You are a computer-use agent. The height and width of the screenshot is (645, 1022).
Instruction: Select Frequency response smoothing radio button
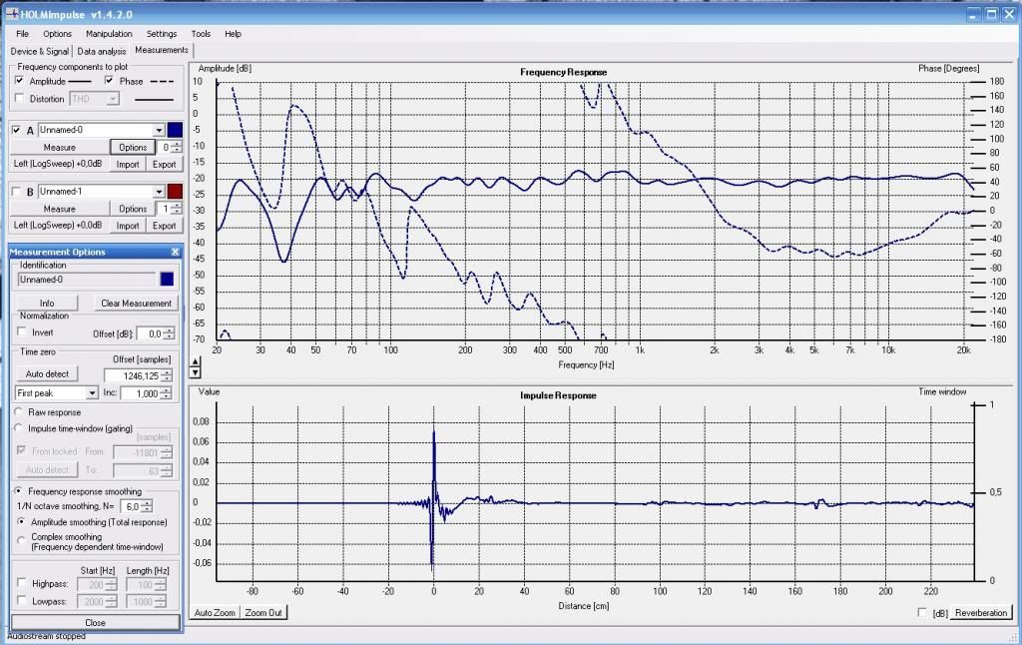(19, 491)
